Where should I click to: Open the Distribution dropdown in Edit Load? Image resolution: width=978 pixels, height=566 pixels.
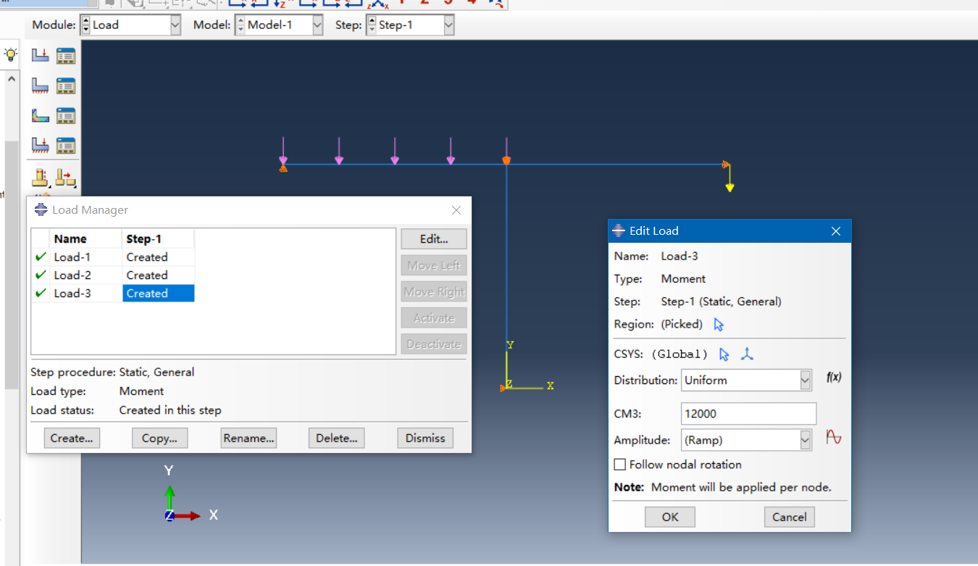coord(806,380)
